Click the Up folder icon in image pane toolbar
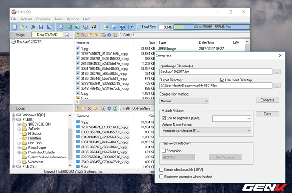 click(x=78, y=35)
